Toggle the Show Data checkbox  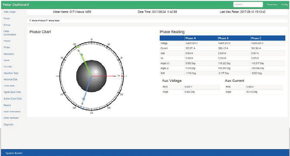[x=47, y=20]
